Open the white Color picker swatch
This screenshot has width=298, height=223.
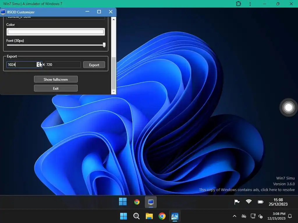point(56,32)
